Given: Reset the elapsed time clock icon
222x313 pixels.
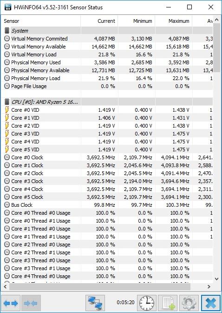Looking at the screenshot, I should (x=147, y=303).
